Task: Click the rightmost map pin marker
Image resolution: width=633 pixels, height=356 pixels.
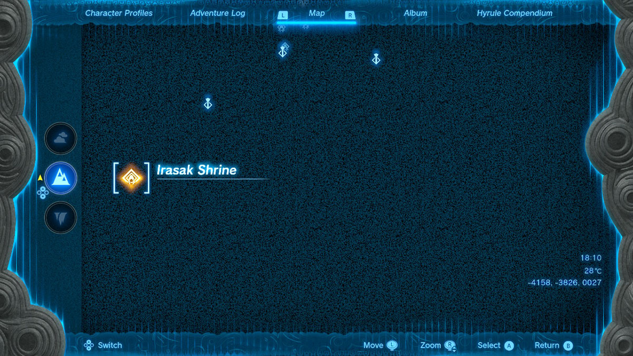Action: 376,59
